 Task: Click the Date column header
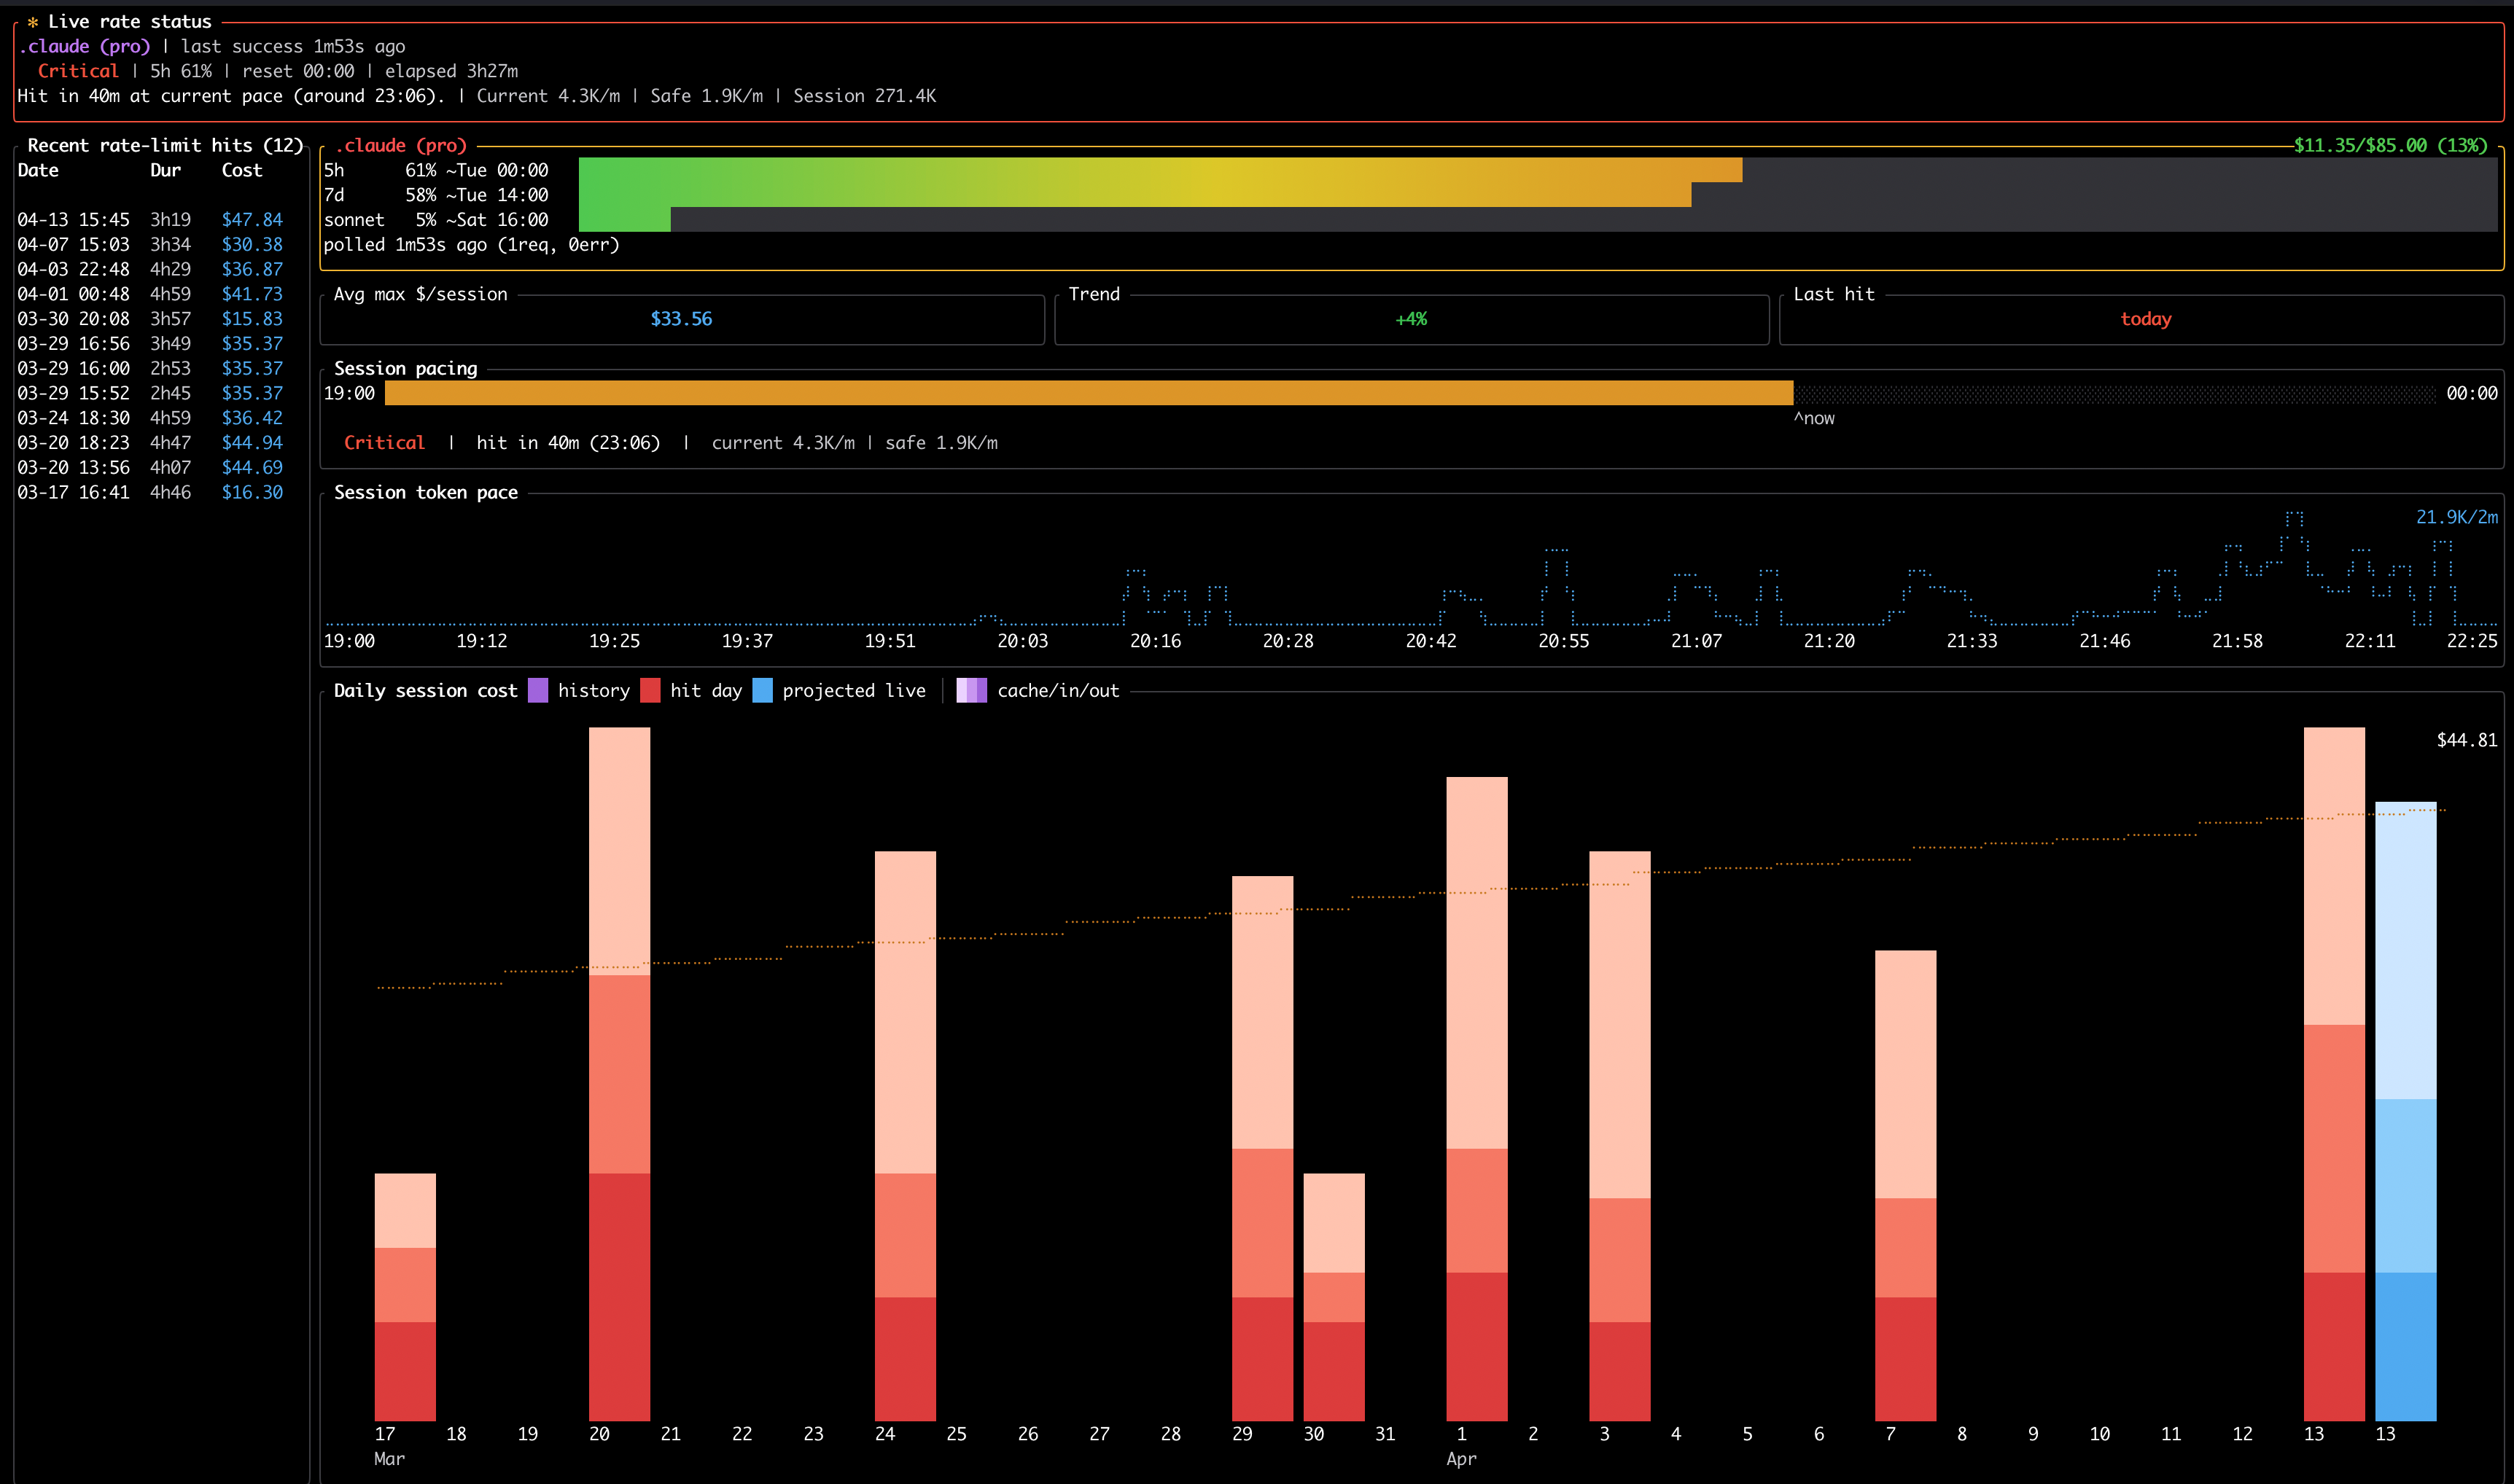click(x=38, y=170)
